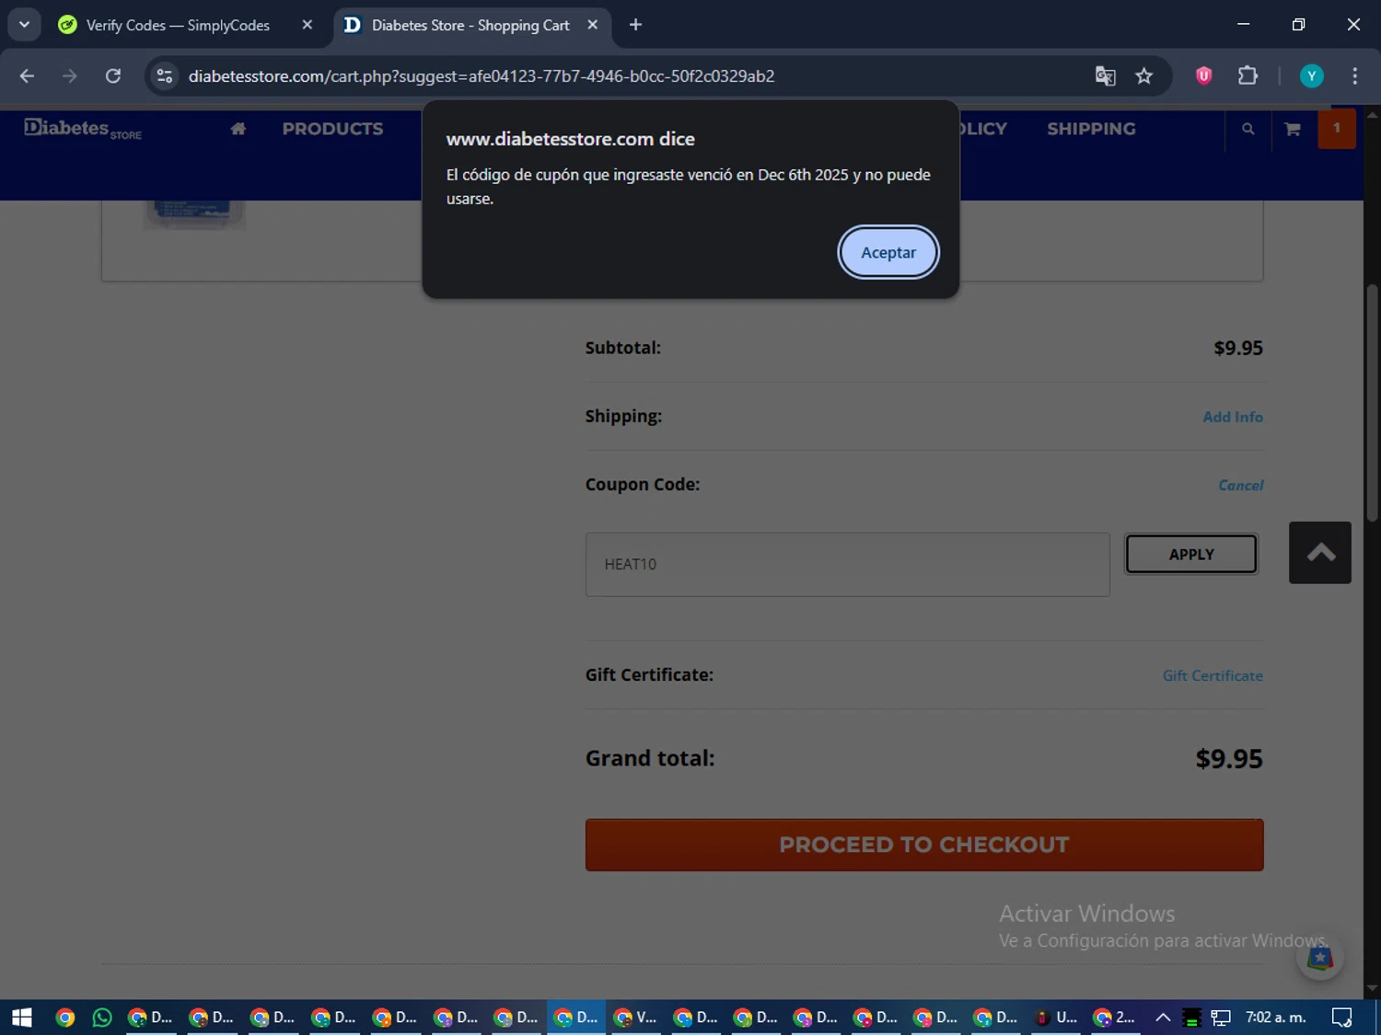
Task: Click Aceptar in the coupon alert dialog
Action: click(888, 252)
